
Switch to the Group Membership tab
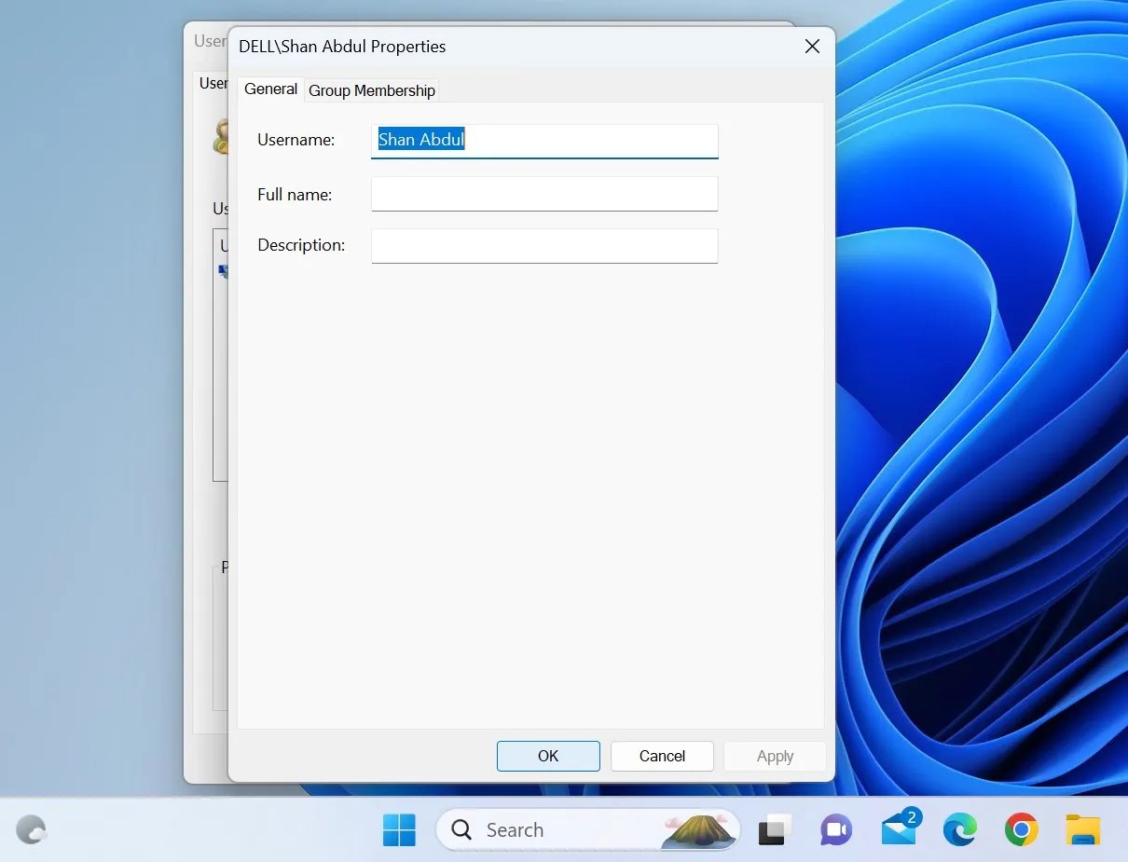coord(372,89)
